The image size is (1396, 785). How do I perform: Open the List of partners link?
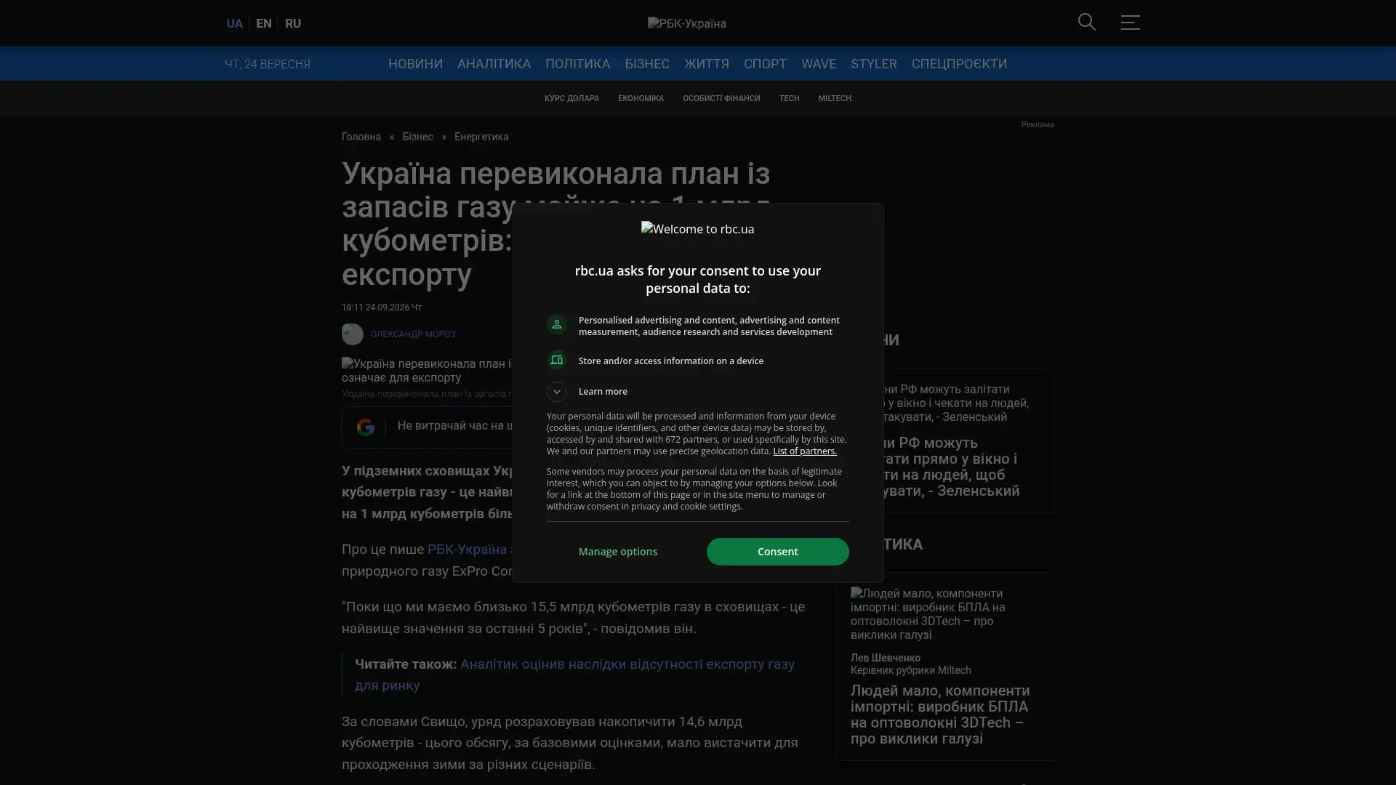[x=804, y=451]
